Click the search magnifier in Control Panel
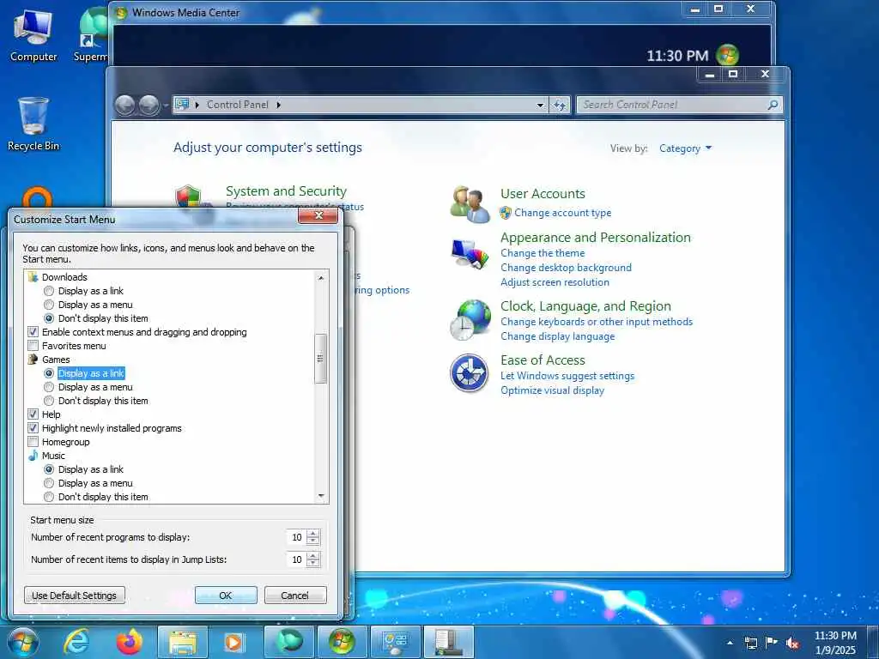This screenshot has width=879, height=659. pyautogui.click(x=773, y=105)
